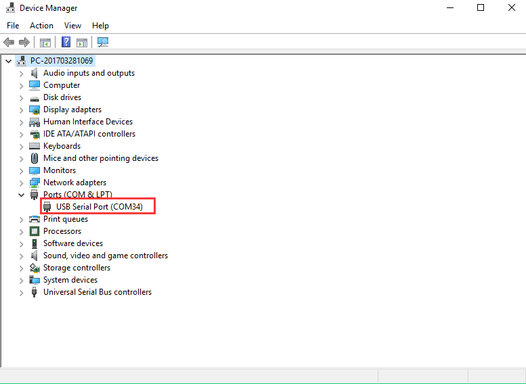Click the Scan for hardware changes icon
This screenshot has width=526, height=384.
(103, 42)
